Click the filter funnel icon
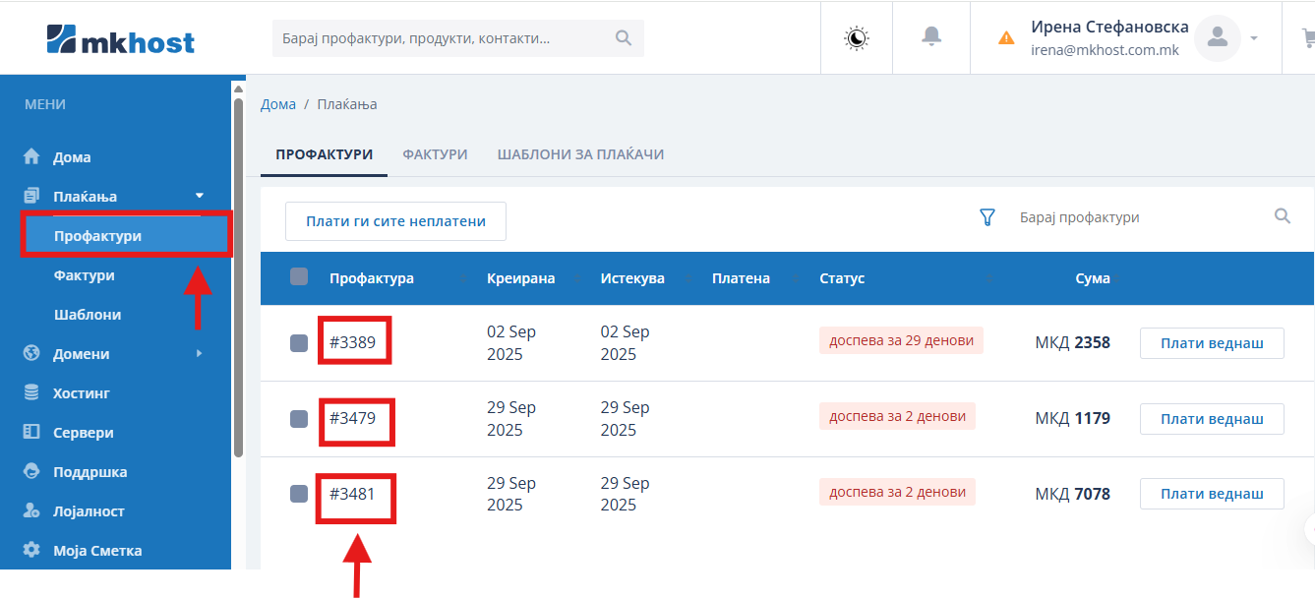The width and height of the screenshot is (1315, 599). tap(987, 217)
